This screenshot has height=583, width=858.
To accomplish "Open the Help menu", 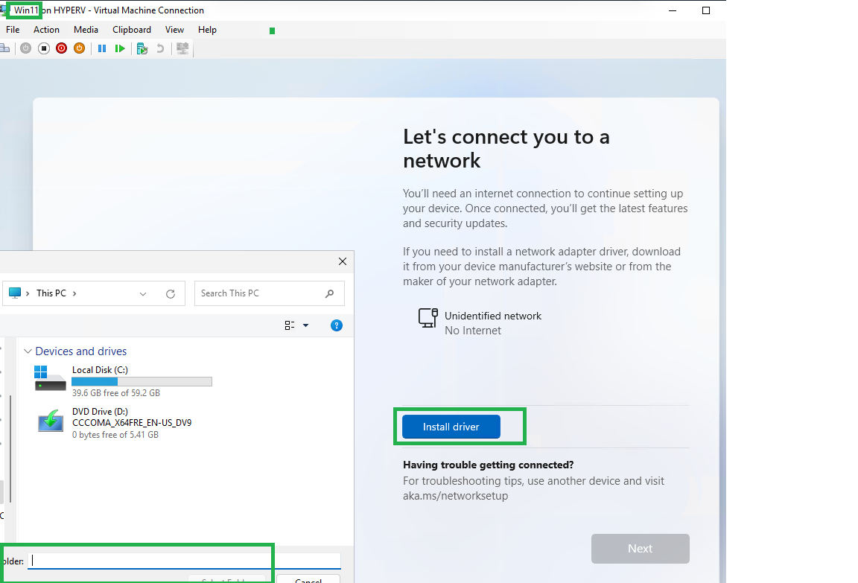I will [x=207, y=30].
